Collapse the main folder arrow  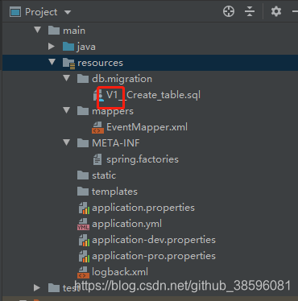(38, 30)
